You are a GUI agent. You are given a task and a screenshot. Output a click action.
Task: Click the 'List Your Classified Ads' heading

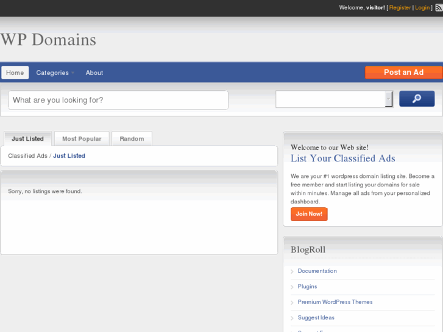[x=342, y=158]
